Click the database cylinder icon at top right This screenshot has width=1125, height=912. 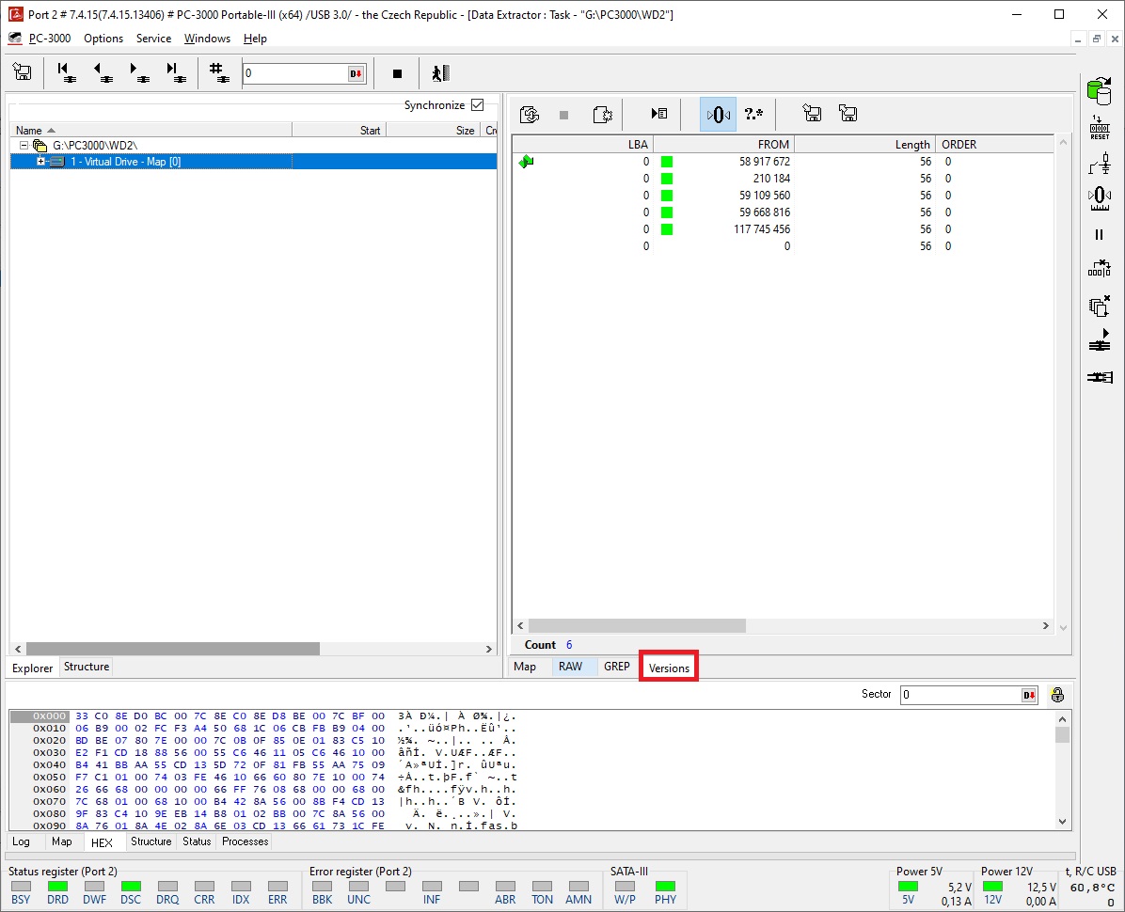click(1099, 91)
